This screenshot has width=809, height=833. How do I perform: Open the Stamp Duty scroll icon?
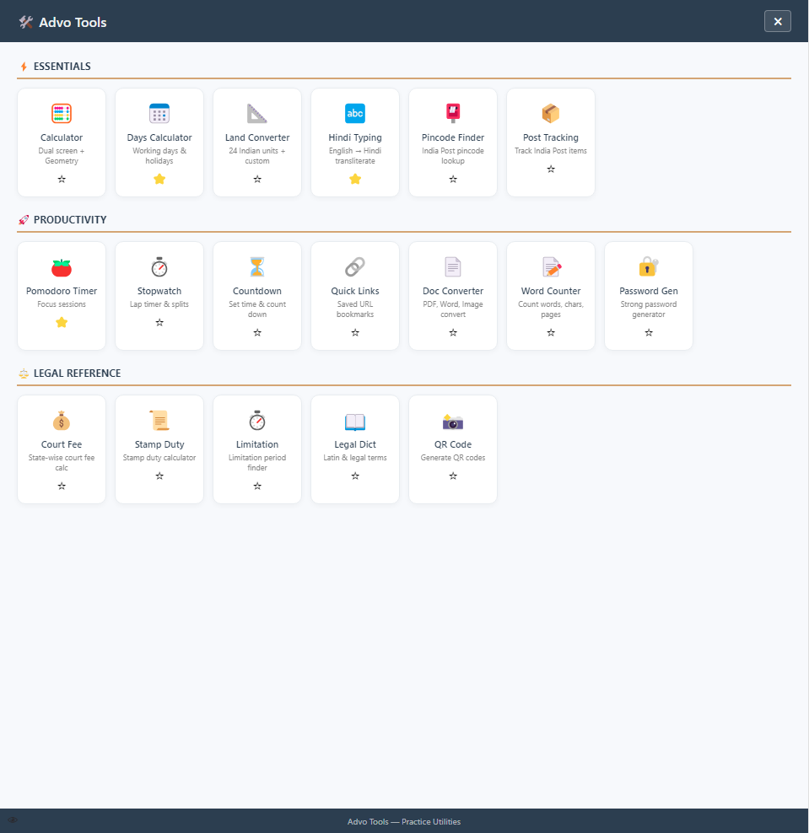click(x=159, y=421)
